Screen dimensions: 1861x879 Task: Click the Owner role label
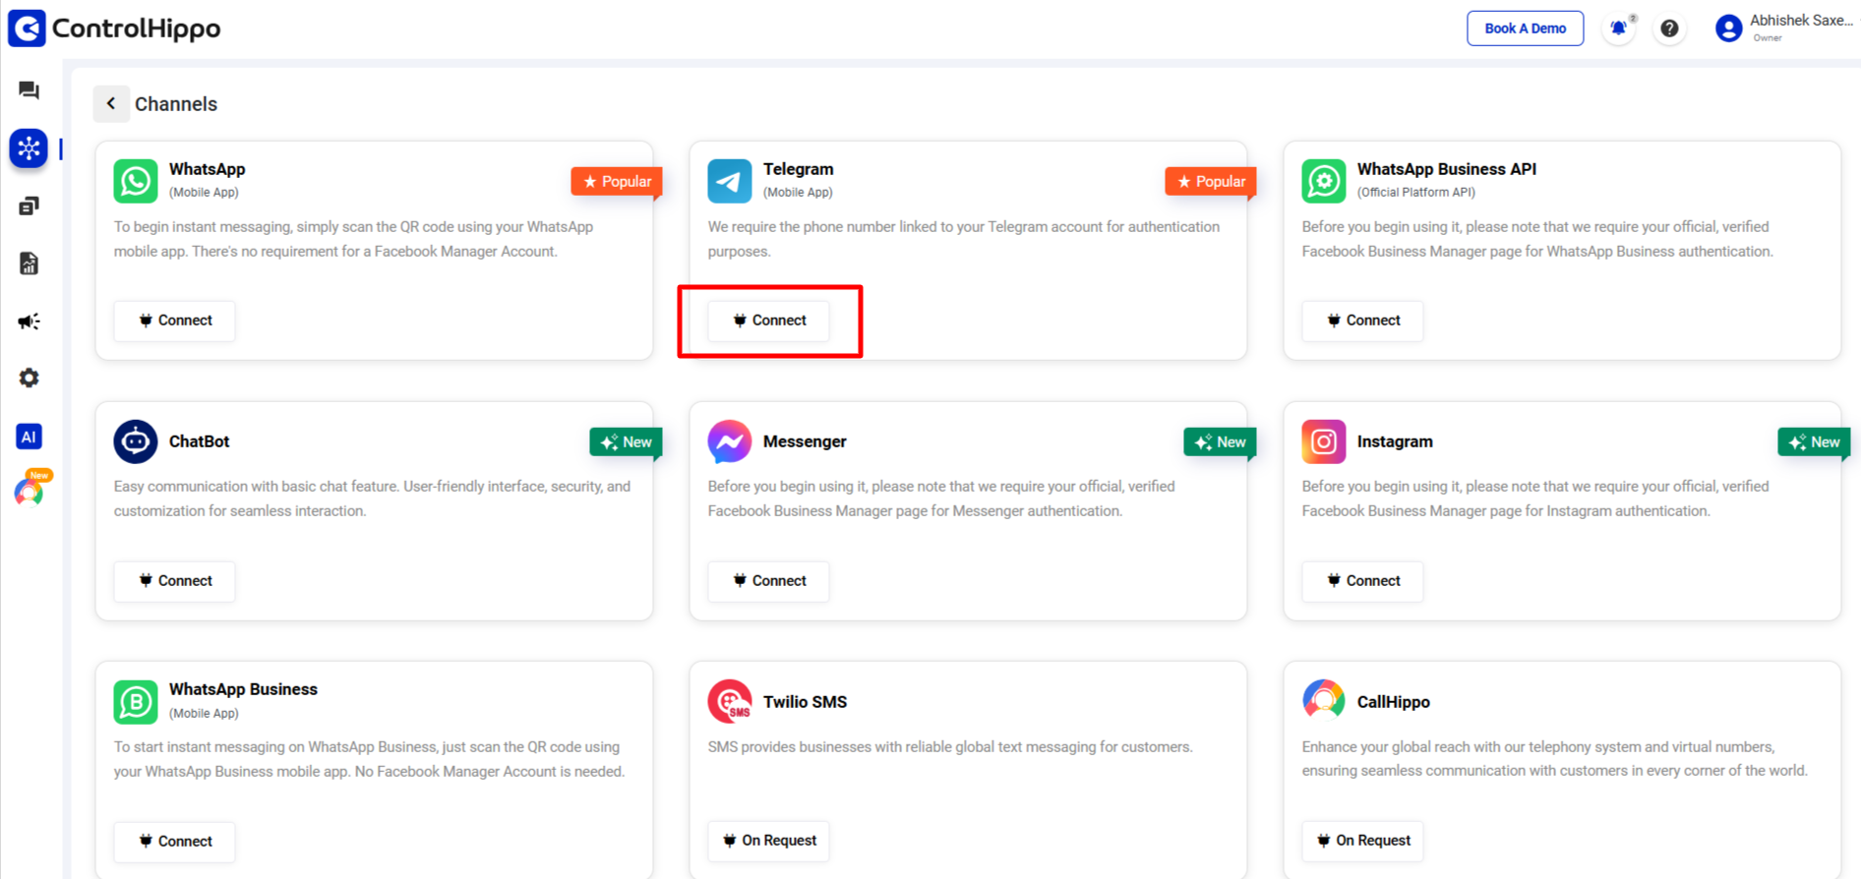[1768, 38]
